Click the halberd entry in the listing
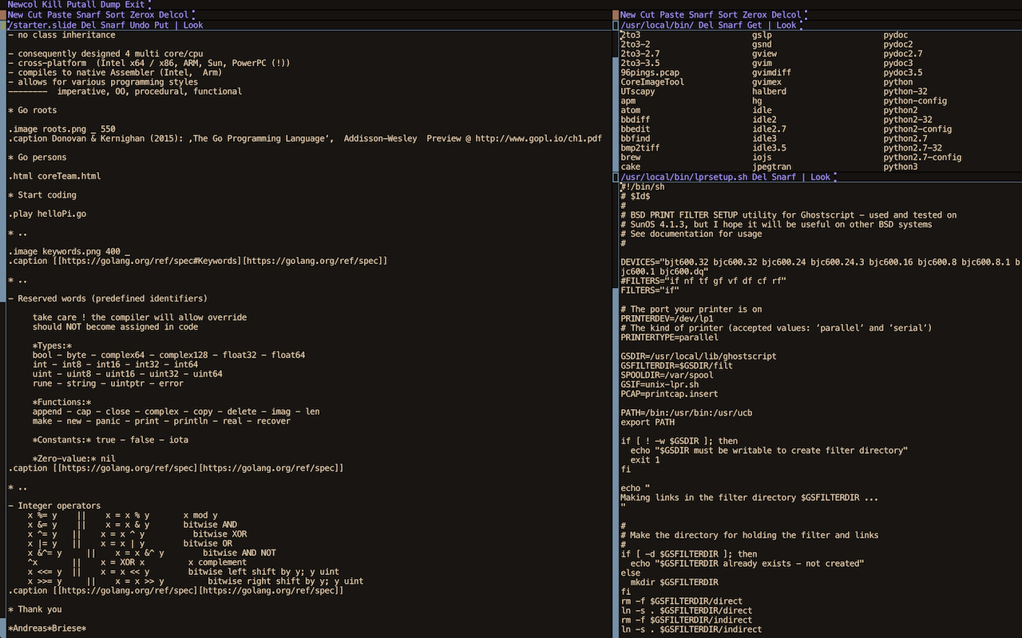1022x638 pixels. pyautogui.click(x=770, y=92)
